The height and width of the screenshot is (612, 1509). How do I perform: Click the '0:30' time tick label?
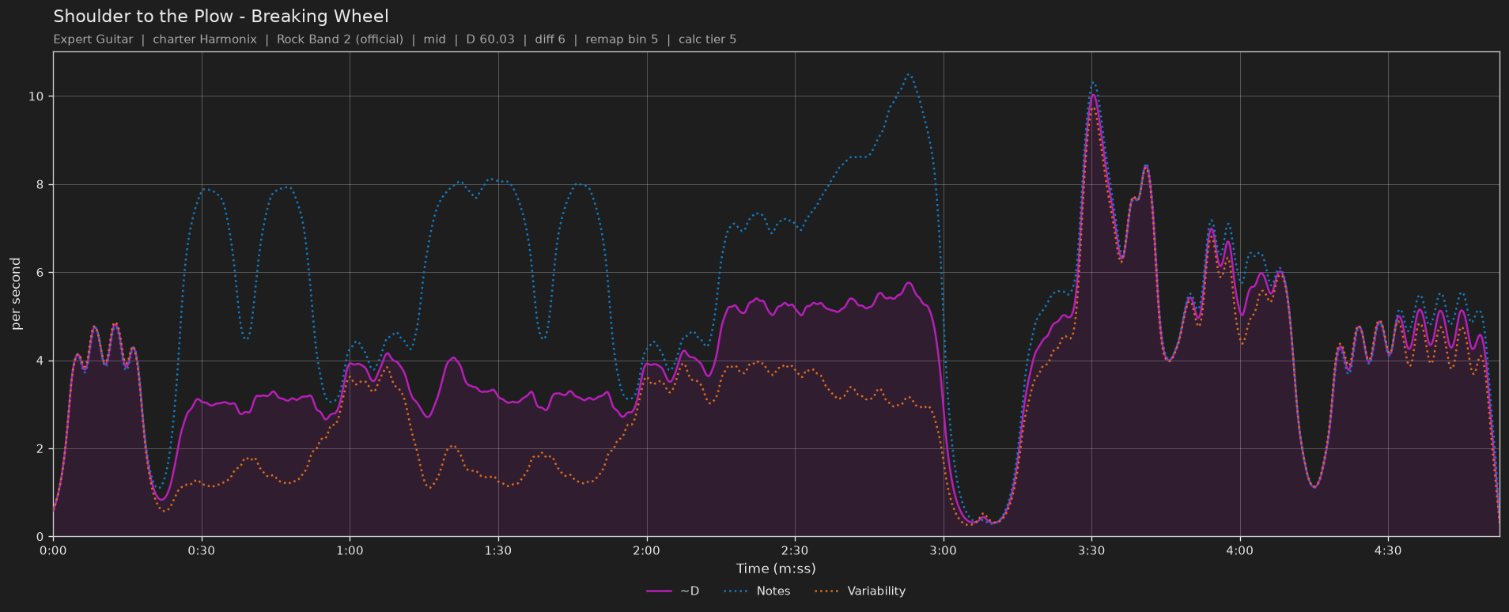[202, 551]
